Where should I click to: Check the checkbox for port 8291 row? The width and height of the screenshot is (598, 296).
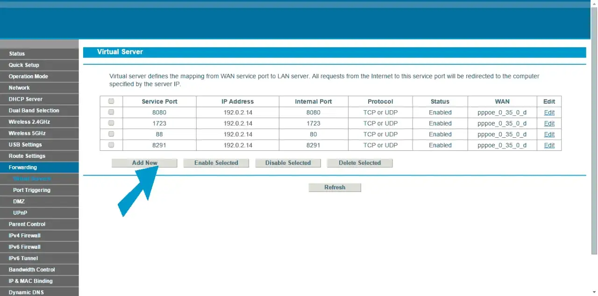(x=111, y=145)
